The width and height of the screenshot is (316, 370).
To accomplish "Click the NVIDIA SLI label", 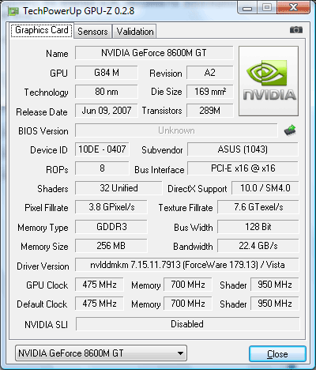I will (46, 325).
